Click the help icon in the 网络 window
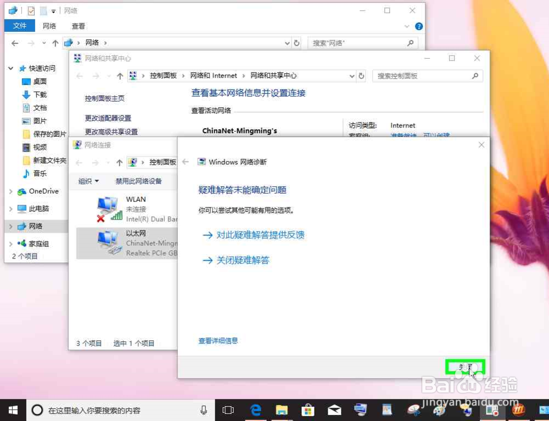The image size is (549, 421). point(419,26)
